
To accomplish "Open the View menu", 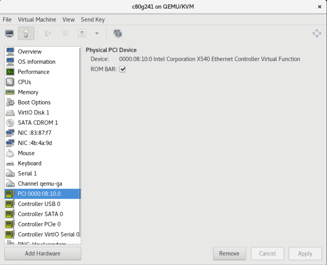I will [68, 20].
